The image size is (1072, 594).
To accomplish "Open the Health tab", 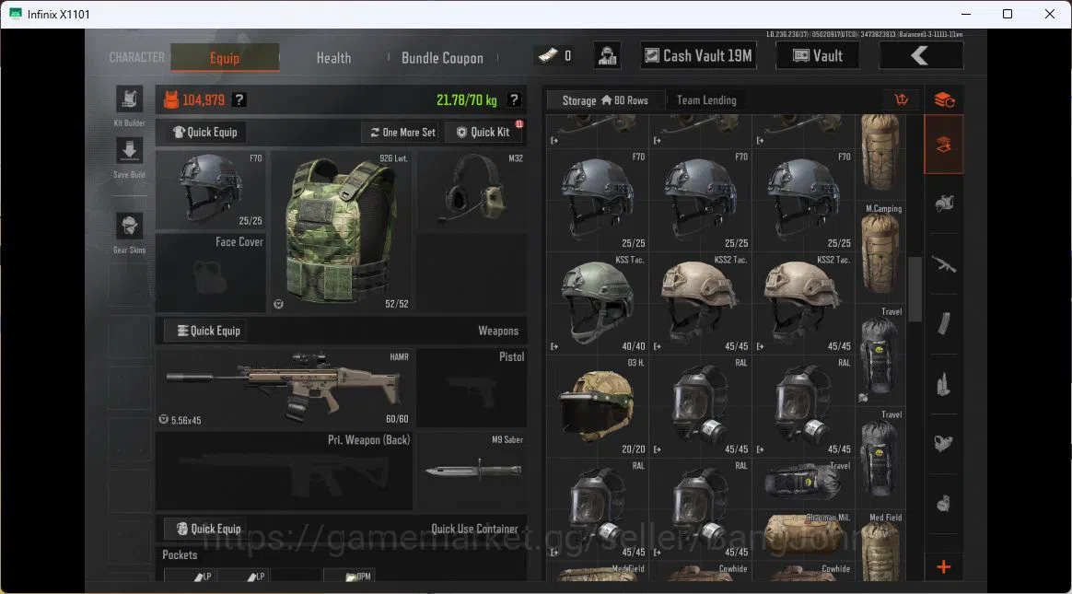I will pyautogui.click(x=333, y=58).
